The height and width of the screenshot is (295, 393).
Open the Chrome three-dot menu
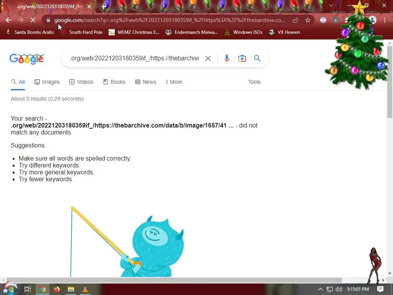(x=385, y=20)
